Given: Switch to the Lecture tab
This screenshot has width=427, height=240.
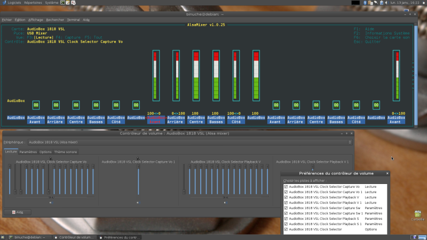Looking at the screenshot, I should (11, 151).
